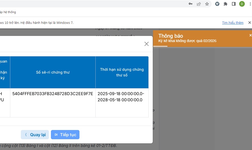Click the Số sê-ri chứng thư column header
The image size is (252, 150).
pyautogui.click(x=53, y=72)
